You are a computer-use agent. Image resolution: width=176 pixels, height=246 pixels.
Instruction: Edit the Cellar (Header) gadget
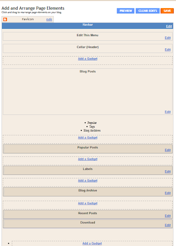click(168, 50)
